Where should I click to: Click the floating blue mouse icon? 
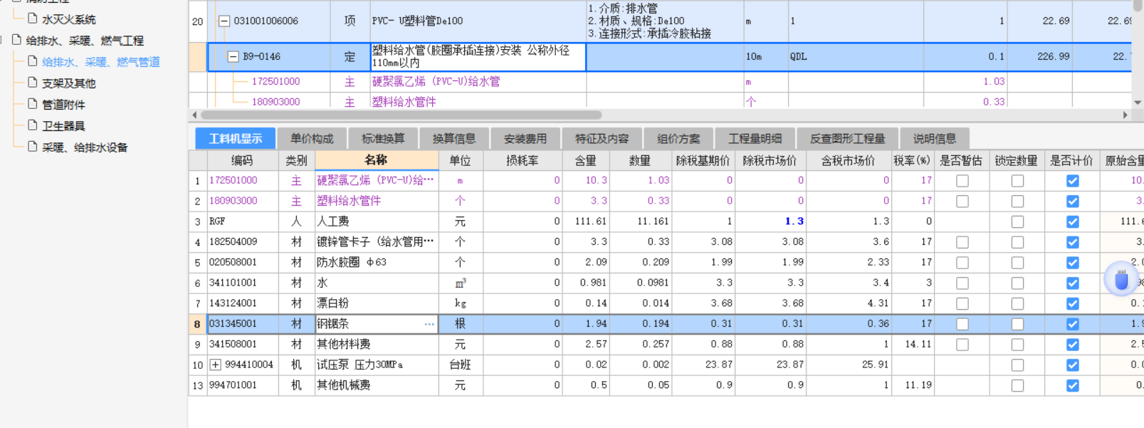[1121, 279]
